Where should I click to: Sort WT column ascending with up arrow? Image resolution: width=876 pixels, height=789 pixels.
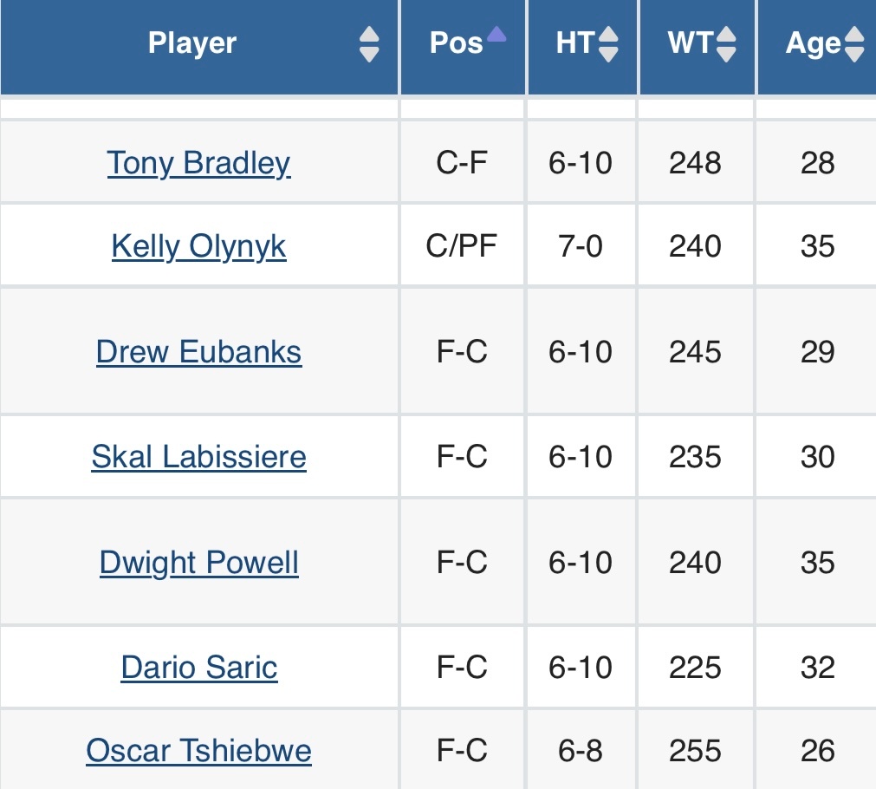point(726,34)
